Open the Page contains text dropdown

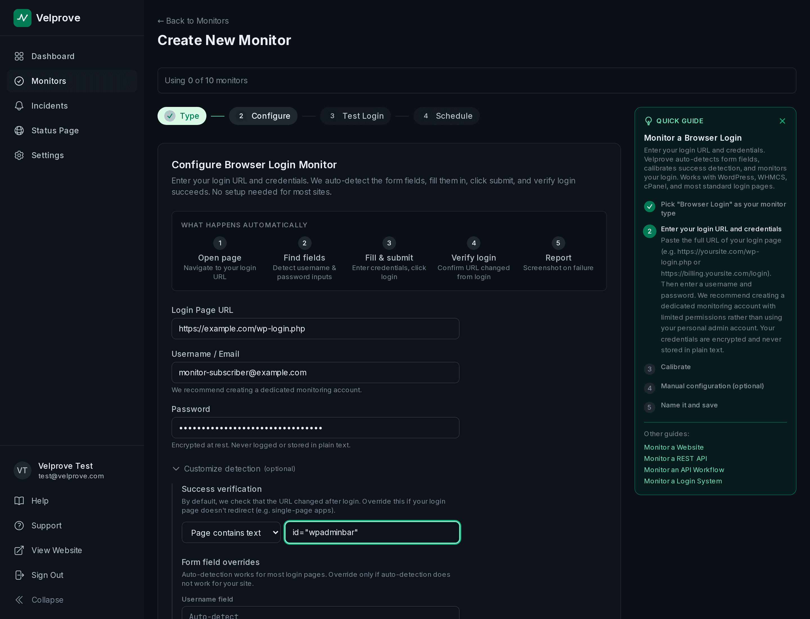pyautogui.click(x=231, y=532)
